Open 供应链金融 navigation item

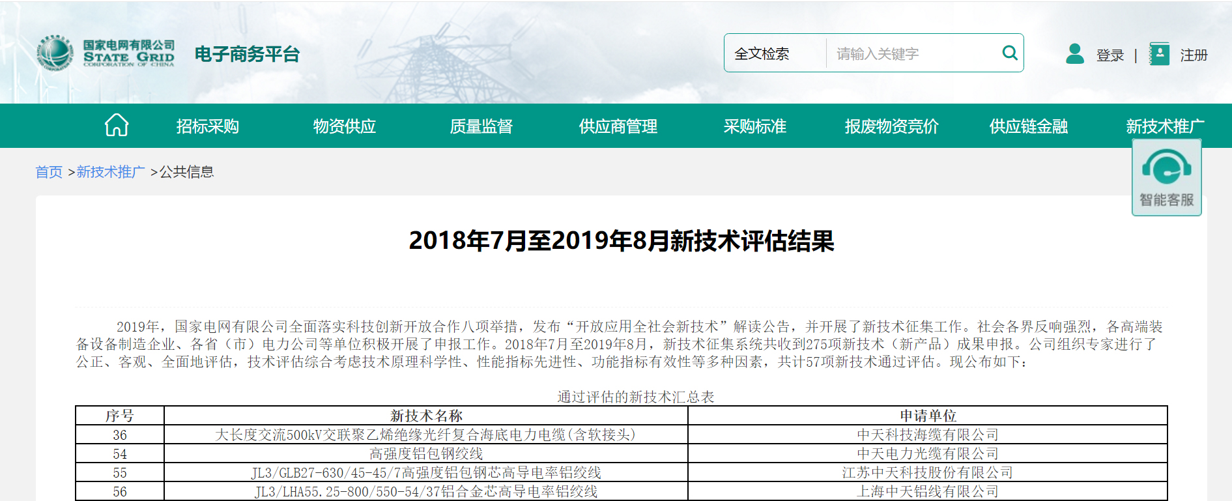1028,126
